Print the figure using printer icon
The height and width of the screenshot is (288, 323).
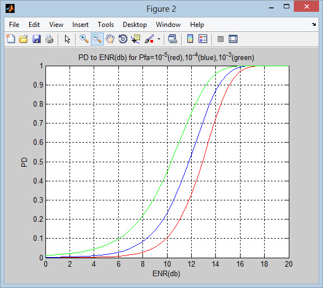pyautogui.click(x=49, y=39)
